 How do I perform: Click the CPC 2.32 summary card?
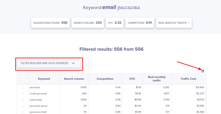(x=115, y=23)
